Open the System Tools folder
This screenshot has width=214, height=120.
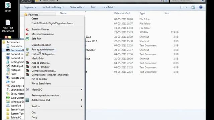15,113
